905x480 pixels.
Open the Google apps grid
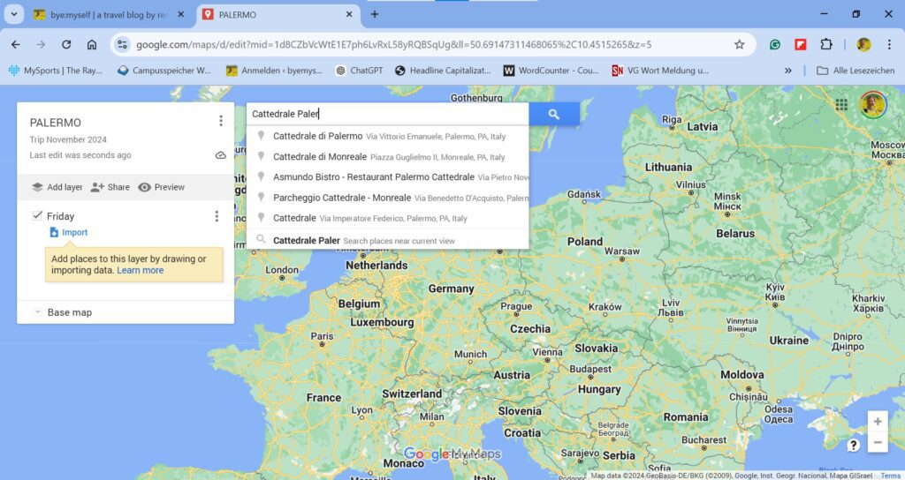(x=841, y=104)
